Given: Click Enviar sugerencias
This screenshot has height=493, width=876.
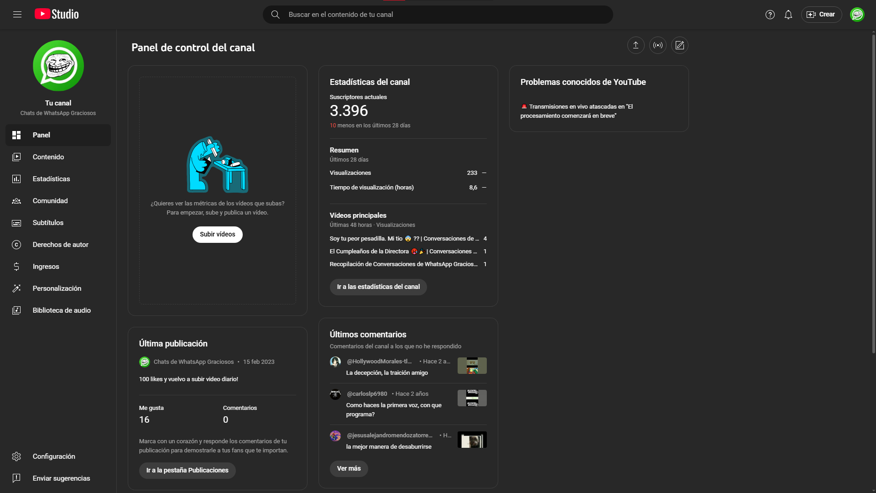Looking at the screenshot, I should pyautogui.click(x=58, y=478).
